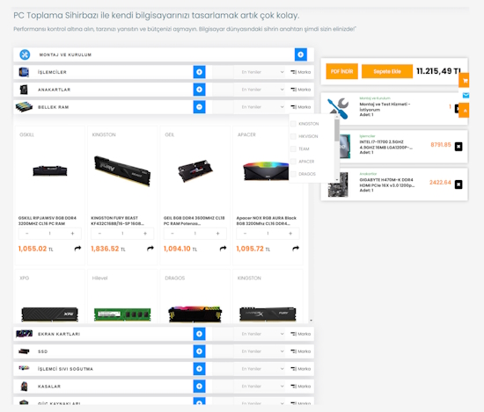484x412 pixels.
Task: Open Marka filter for İşlemci Sıvı Soğutma
Action: (x=301, y=369)
